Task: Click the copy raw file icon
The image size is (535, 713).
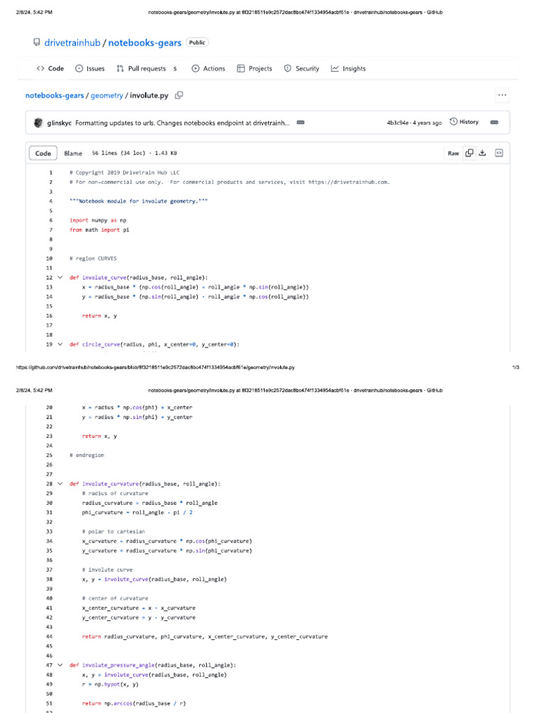Action: tap(470, 153)
